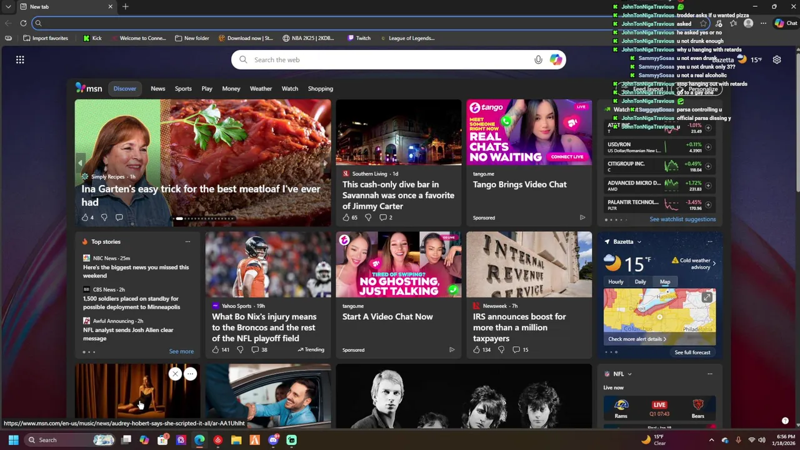Viewport: 800px width, 450px height.
Task: Go back using the browser back arrow
Action: pos(8,23)
